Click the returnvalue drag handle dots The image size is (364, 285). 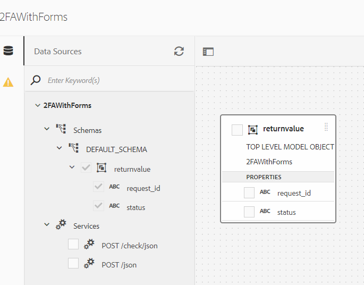tap(326, 127)
